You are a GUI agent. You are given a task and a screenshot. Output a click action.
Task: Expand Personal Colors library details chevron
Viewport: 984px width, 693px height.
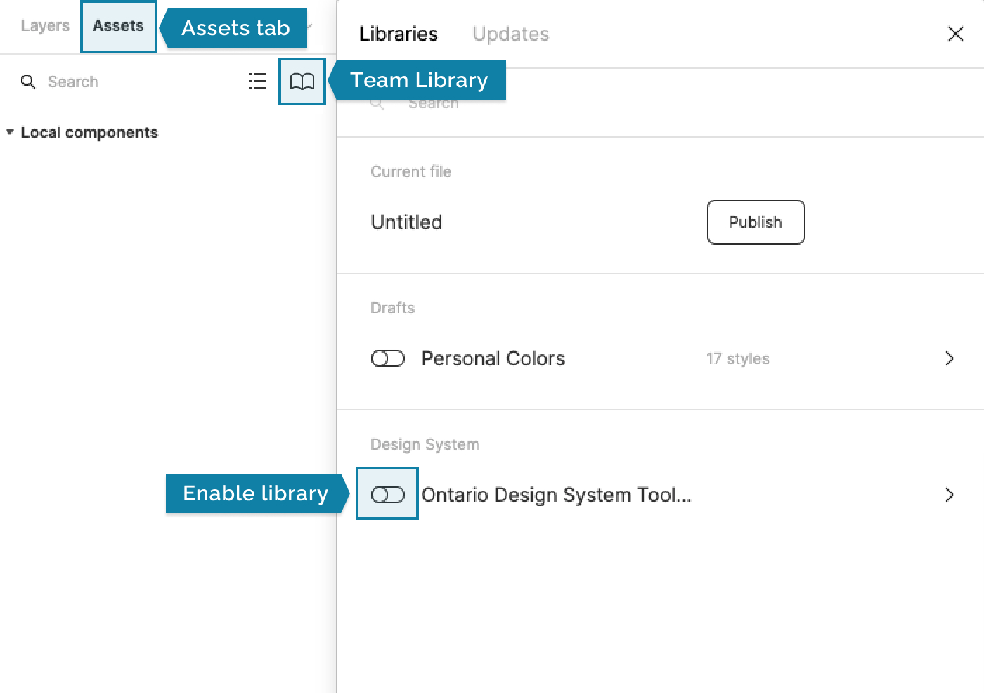click(950, 358)
